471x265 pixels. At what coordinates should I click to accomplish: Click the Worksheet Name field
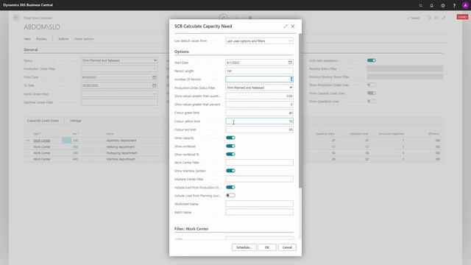click(259, 204)
